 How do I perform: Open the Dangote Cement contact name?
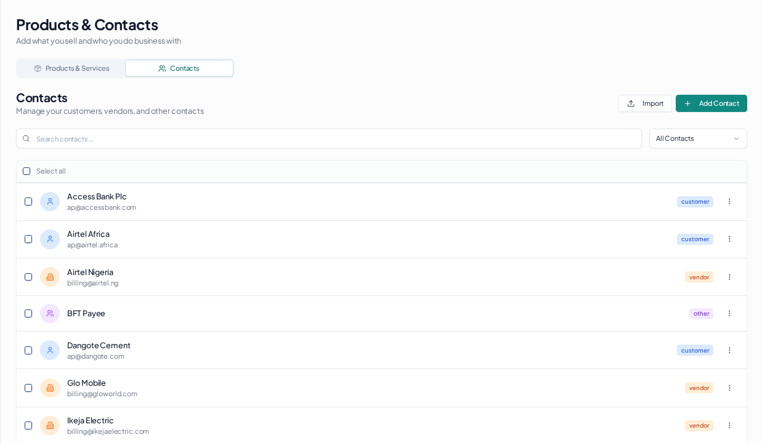click(99, 345)
